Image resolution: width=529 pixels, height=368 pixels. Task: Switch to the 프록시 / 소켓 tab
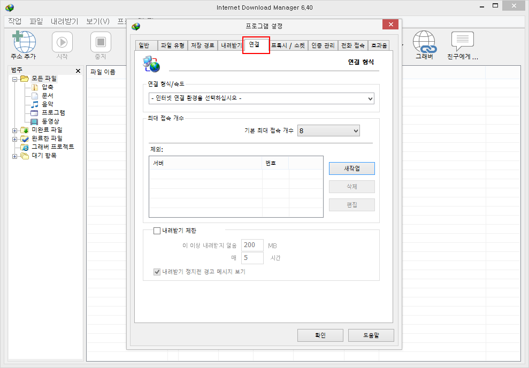(288, 45)
